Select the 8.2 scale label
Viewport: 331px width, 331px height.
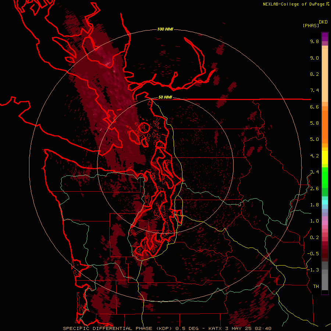point(314,74)
